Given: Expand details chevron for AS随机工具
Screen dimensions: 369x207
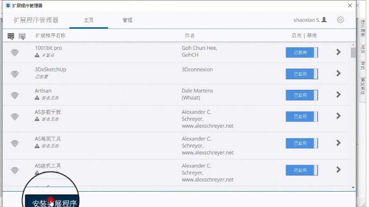Looking at the screenshot, I should (x=338, y=170).
